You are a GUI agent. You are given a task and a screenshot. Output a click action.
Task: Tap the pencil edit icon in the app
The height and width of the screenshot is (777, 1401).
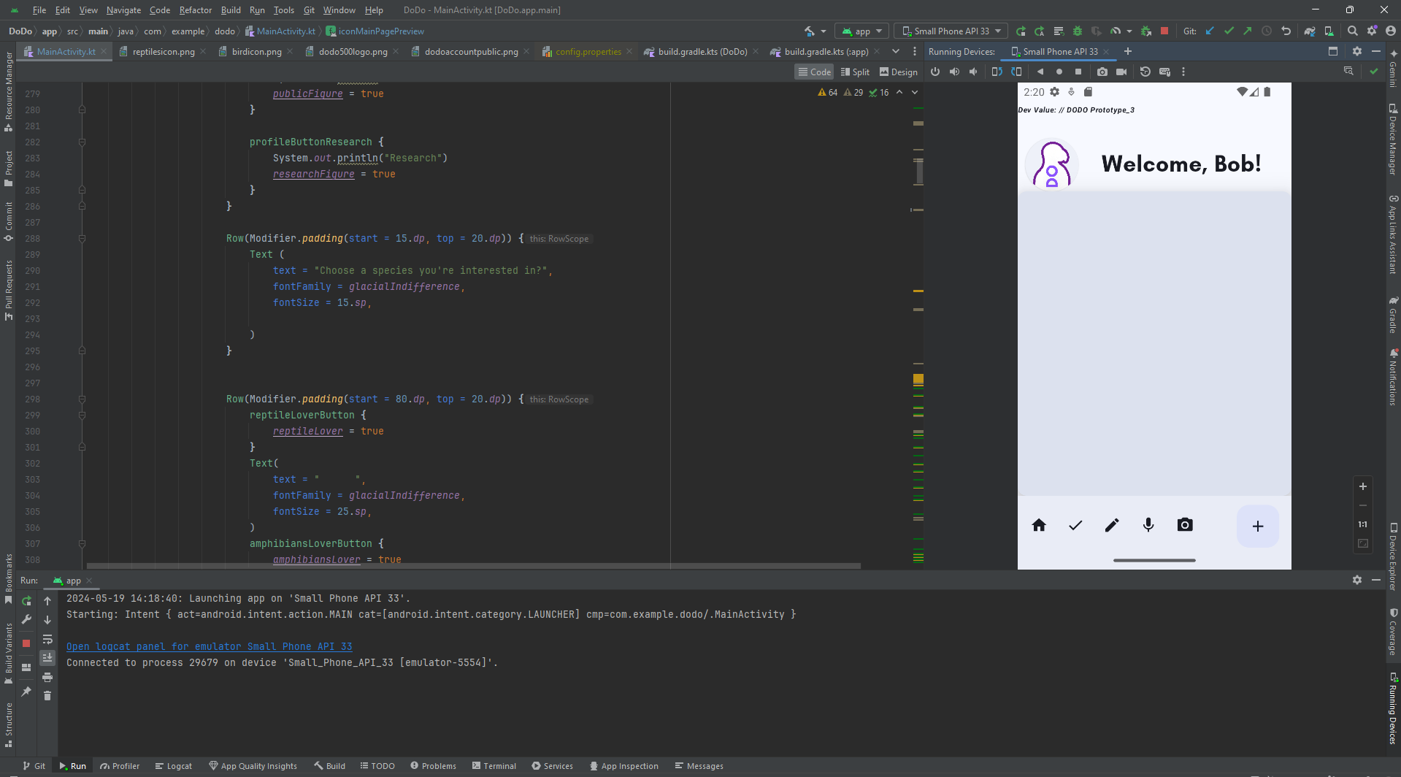click(x=1112, y=525)
